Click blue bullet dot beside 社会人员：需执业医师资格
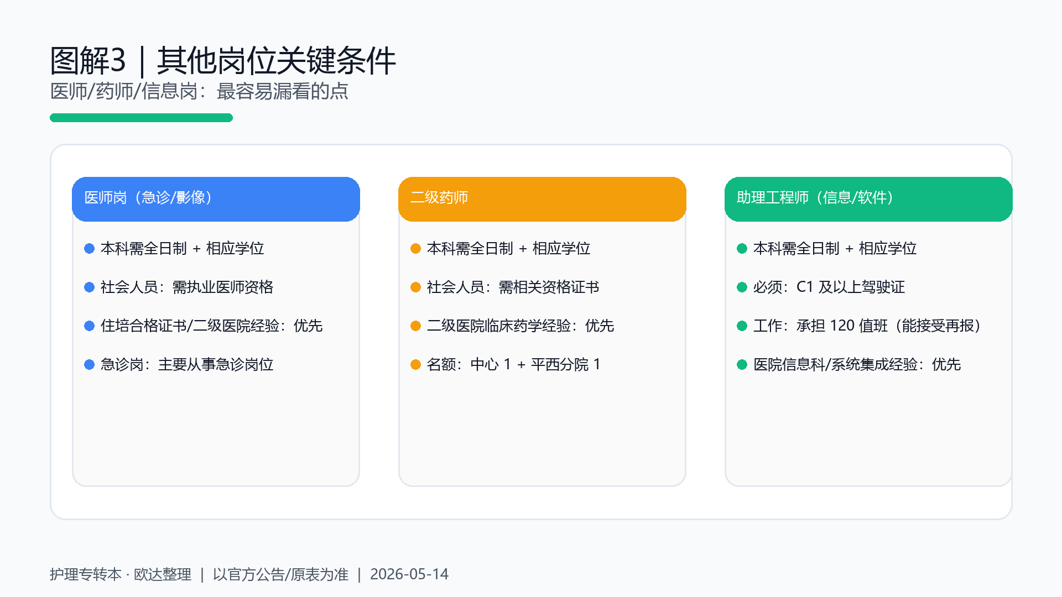The height and width of the screenshot is (597, 1062). (89, 287)
